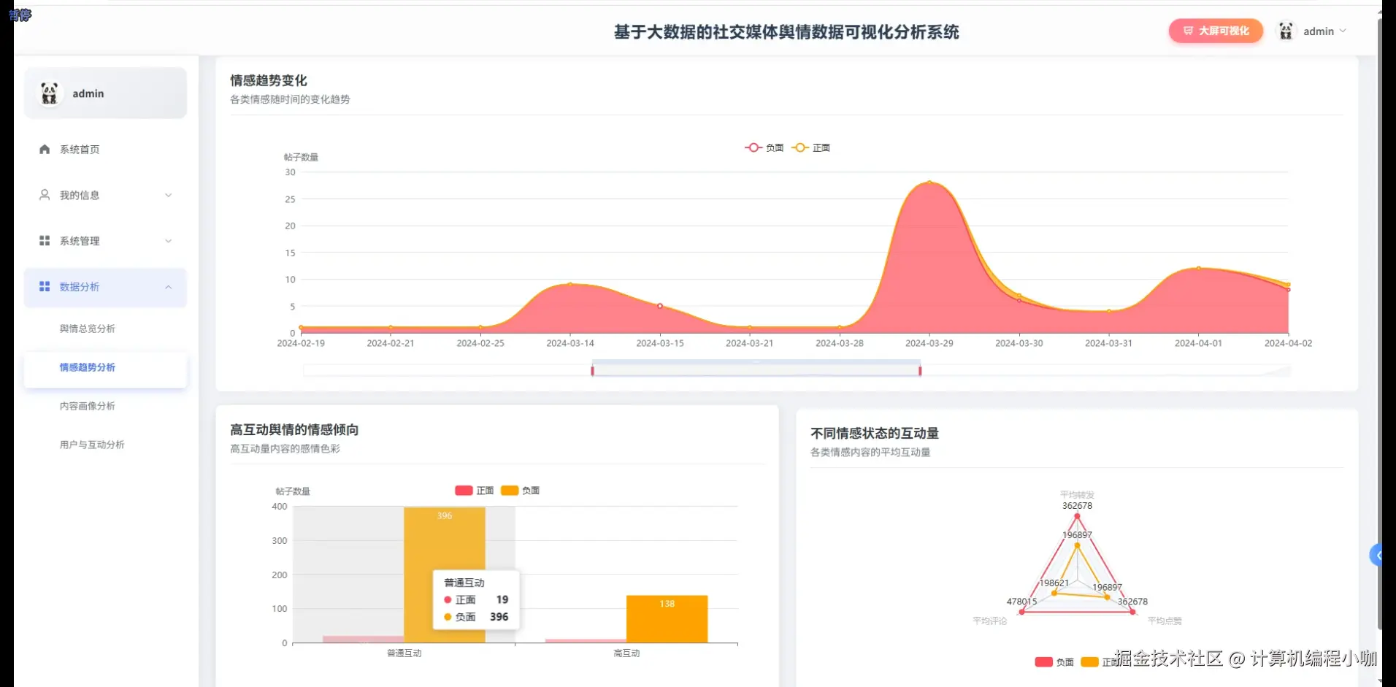Click the 高互动舆情的情感倾向 title
1396x687 pixels.
pyautogui.click(x=294, y=430)
